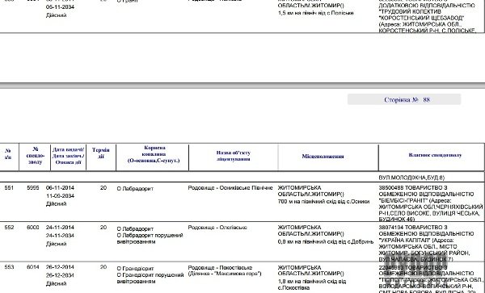Screen dimensions: 485x293
Task: Select '"КОРОСТЕНСЬКИЙ ЩЕБЗАВОД"' owner text
Action: (x=421, y=18)
